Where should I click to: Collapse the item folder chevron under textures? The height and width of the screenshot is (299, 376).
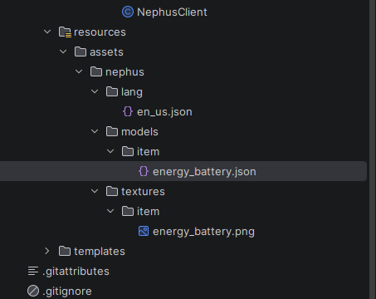[110, 211]
